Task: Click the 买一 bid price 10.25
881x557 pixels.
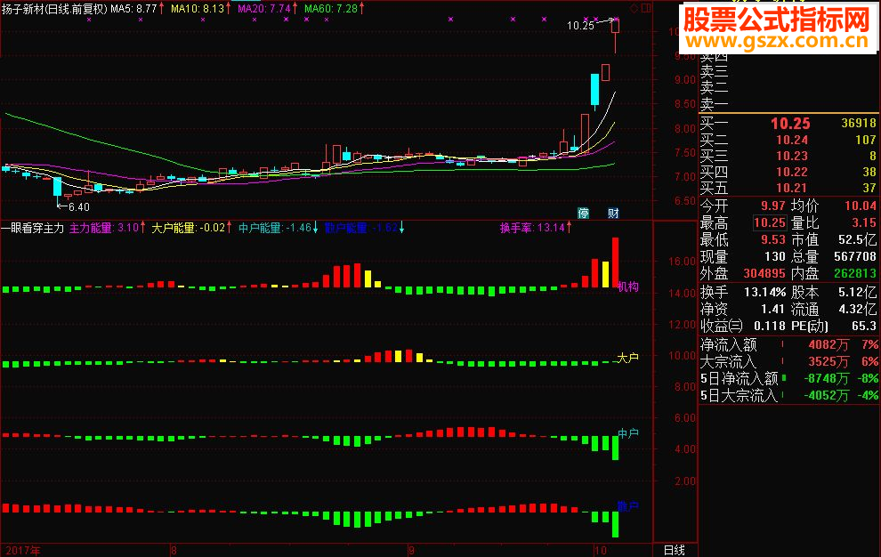Action: (x=790, y=123)
